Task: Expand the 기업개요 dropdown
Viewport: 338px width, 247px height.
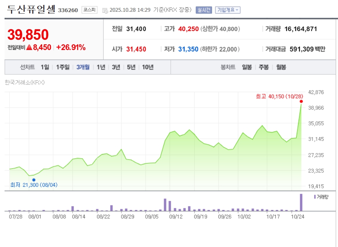Action: coord(228,10)
